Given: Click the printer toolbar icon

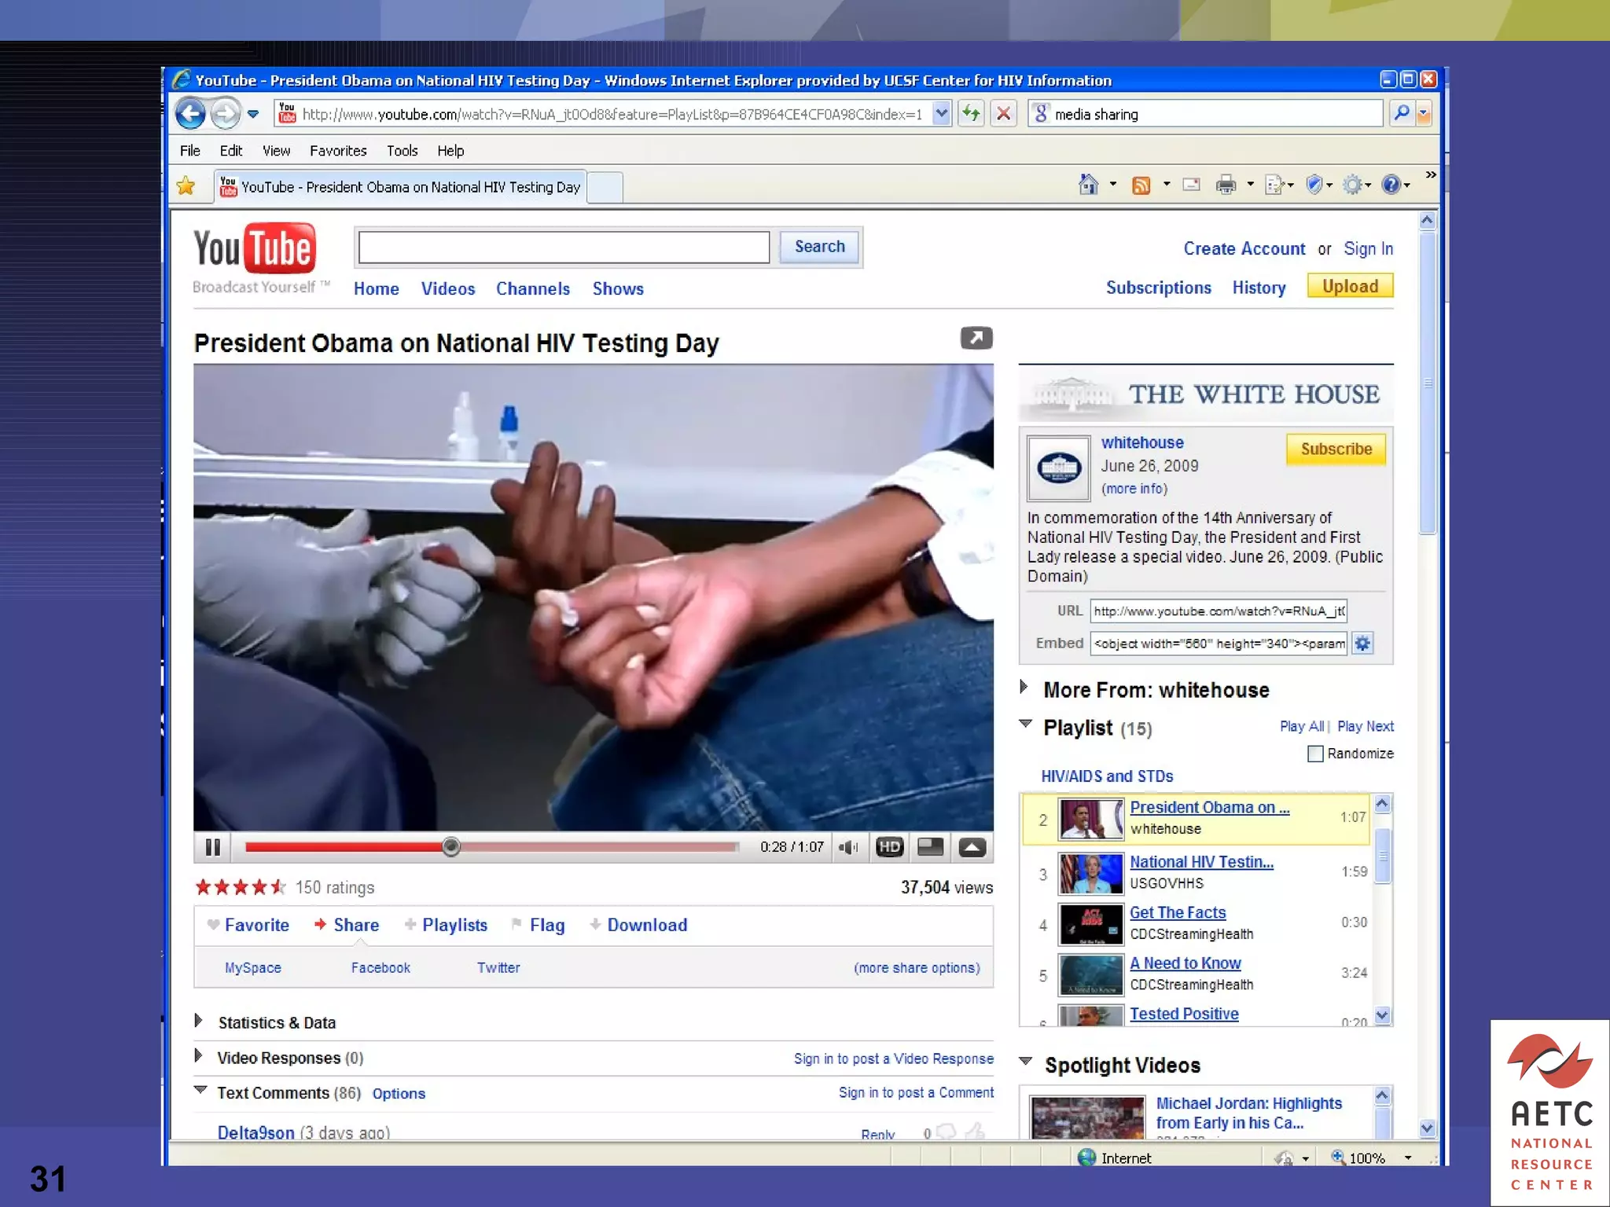Looking at the screenshot, I should (1226, 185).
